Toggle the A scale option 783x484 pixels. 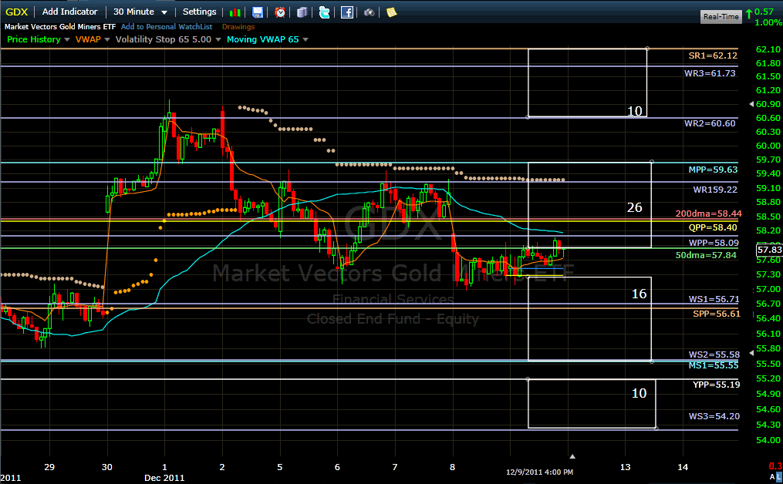click(772, 478)
